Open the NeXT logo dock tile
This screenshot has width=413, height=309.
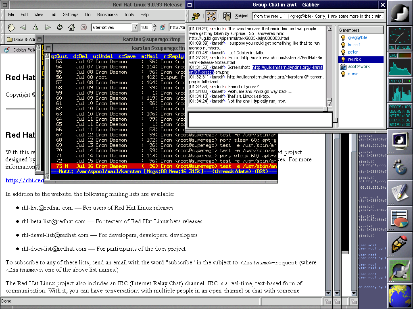[400, 13]
